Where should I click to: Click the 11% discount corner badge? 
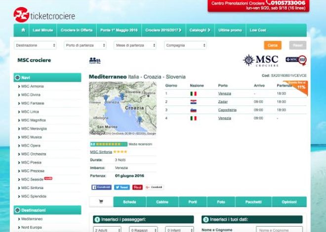298,86
